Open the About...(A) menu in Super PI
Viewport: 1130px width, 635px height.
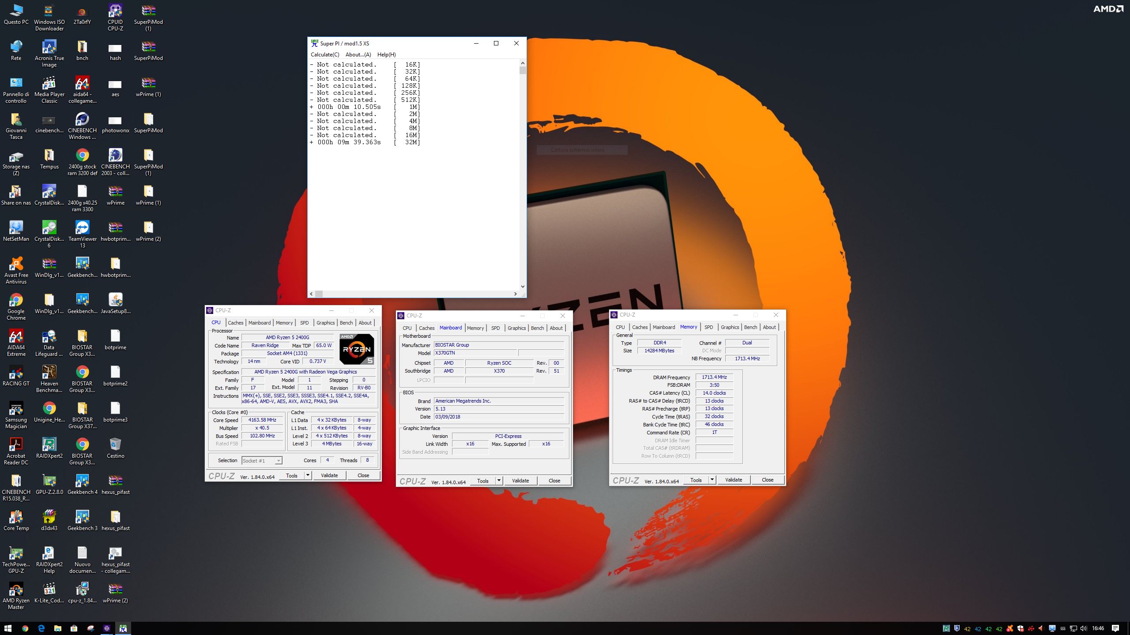(x=358, y=55)
